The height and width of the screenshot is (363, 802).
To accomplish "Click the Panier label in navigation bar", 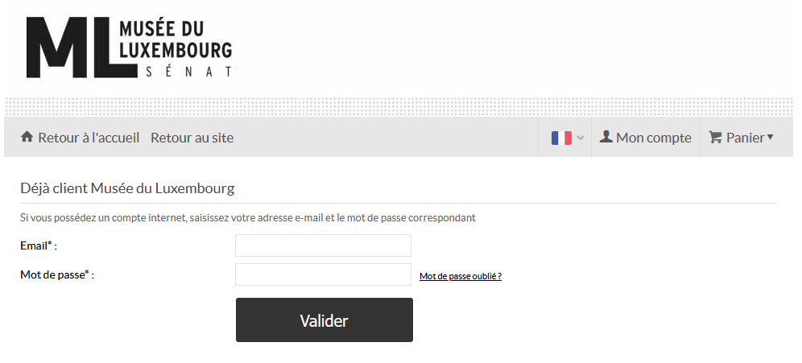I will (745, 138).
